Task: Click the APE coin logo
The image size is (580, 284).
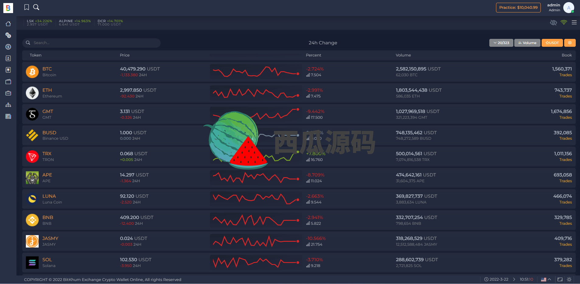Action: 32,178
